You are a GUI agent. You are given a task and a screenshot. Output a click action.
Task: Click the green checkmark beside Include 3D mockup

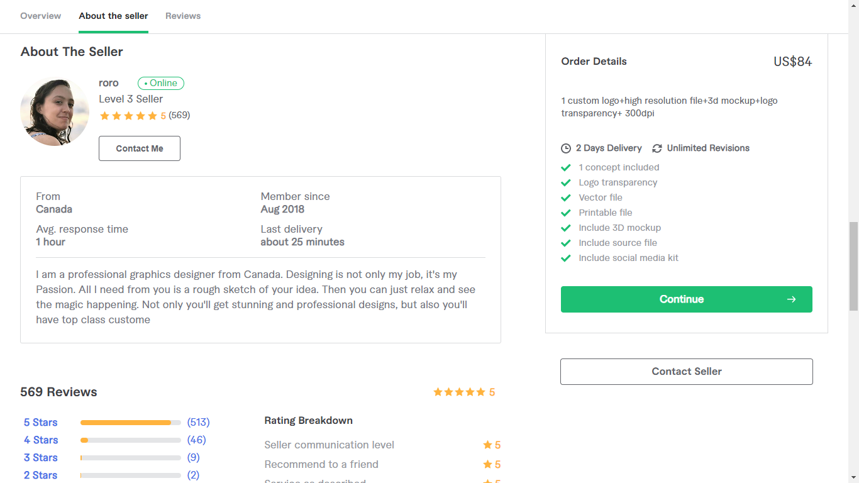click(565, 228)
